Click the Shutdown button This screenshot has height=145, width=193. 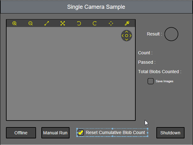click(x=170, y=133)
